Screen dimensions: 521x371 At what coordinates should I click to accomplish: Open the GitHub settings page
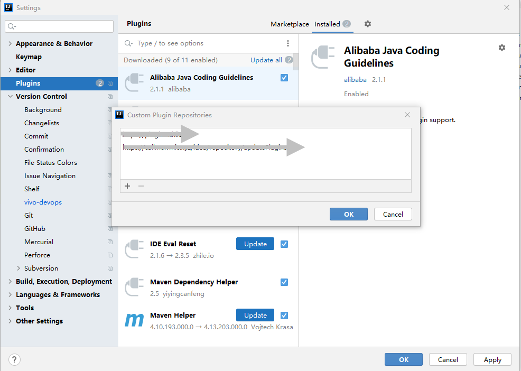(34, 229)
